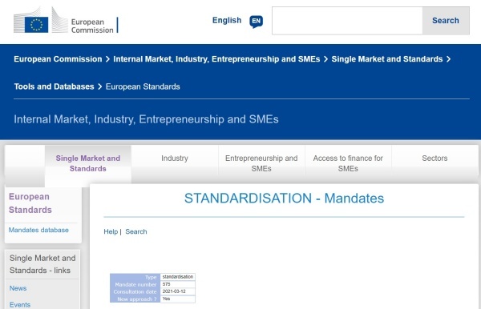Open Entrepreneurship and SMEs tab
Viewport: 481px width, 309px height.
261,163
